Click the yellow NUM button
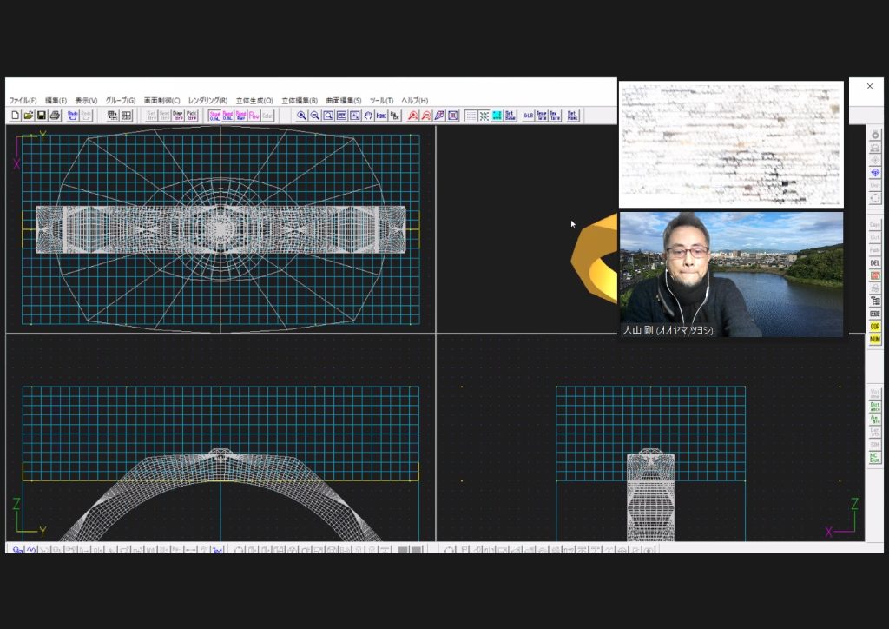This screenshot has height=629, width=889. point(875,340)
